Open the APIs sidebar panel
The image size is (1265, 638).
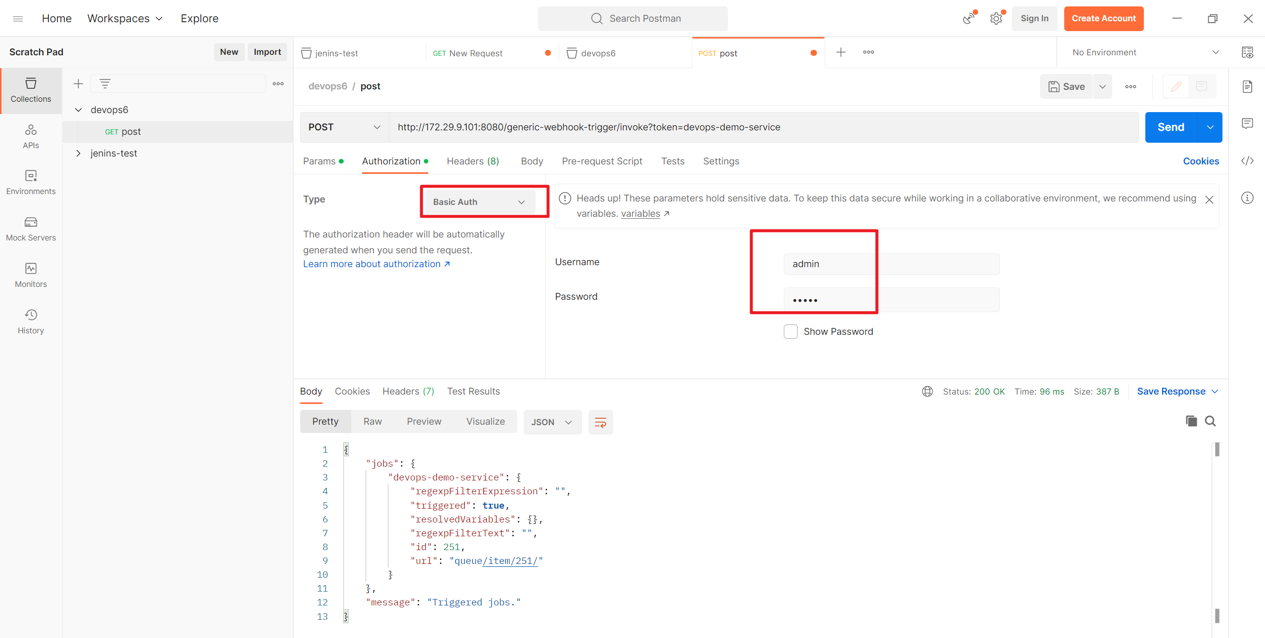[x=31, y=136]
